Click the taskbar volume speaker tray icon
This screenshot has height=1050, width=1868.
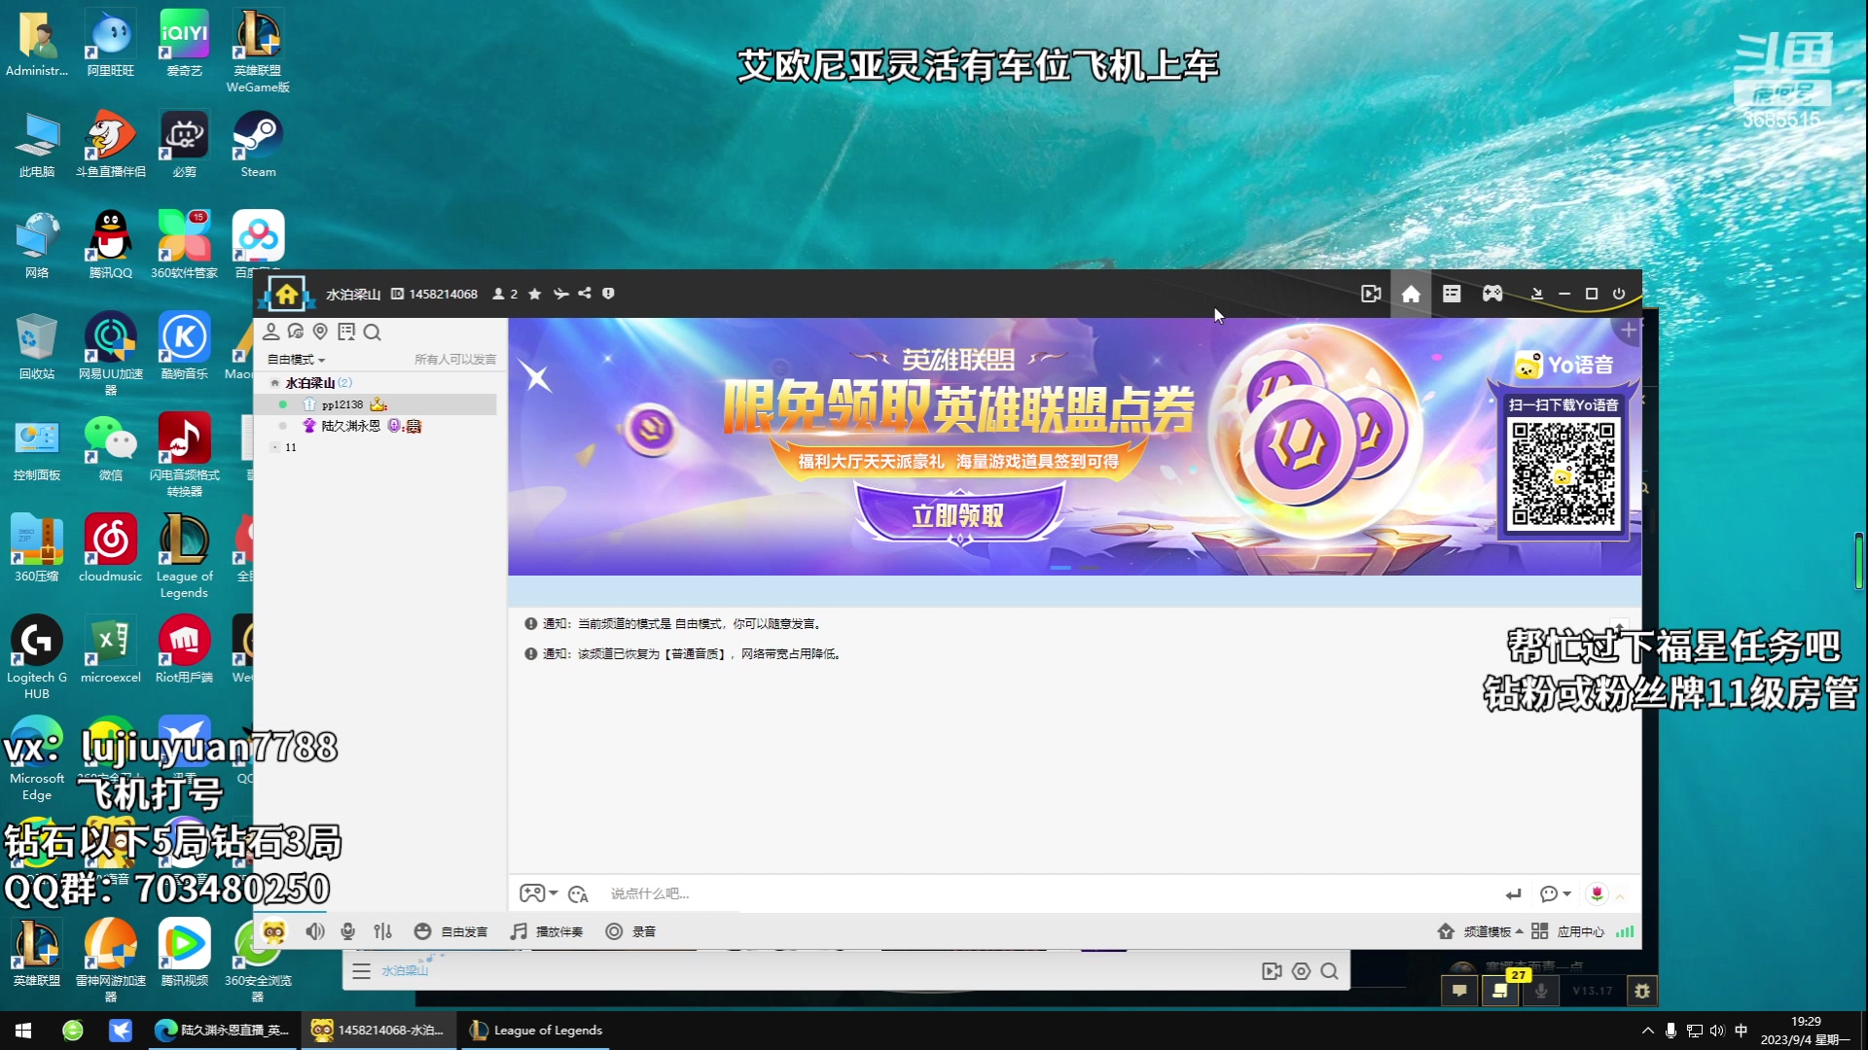pyautogui.click(x=1717, y=1031)
